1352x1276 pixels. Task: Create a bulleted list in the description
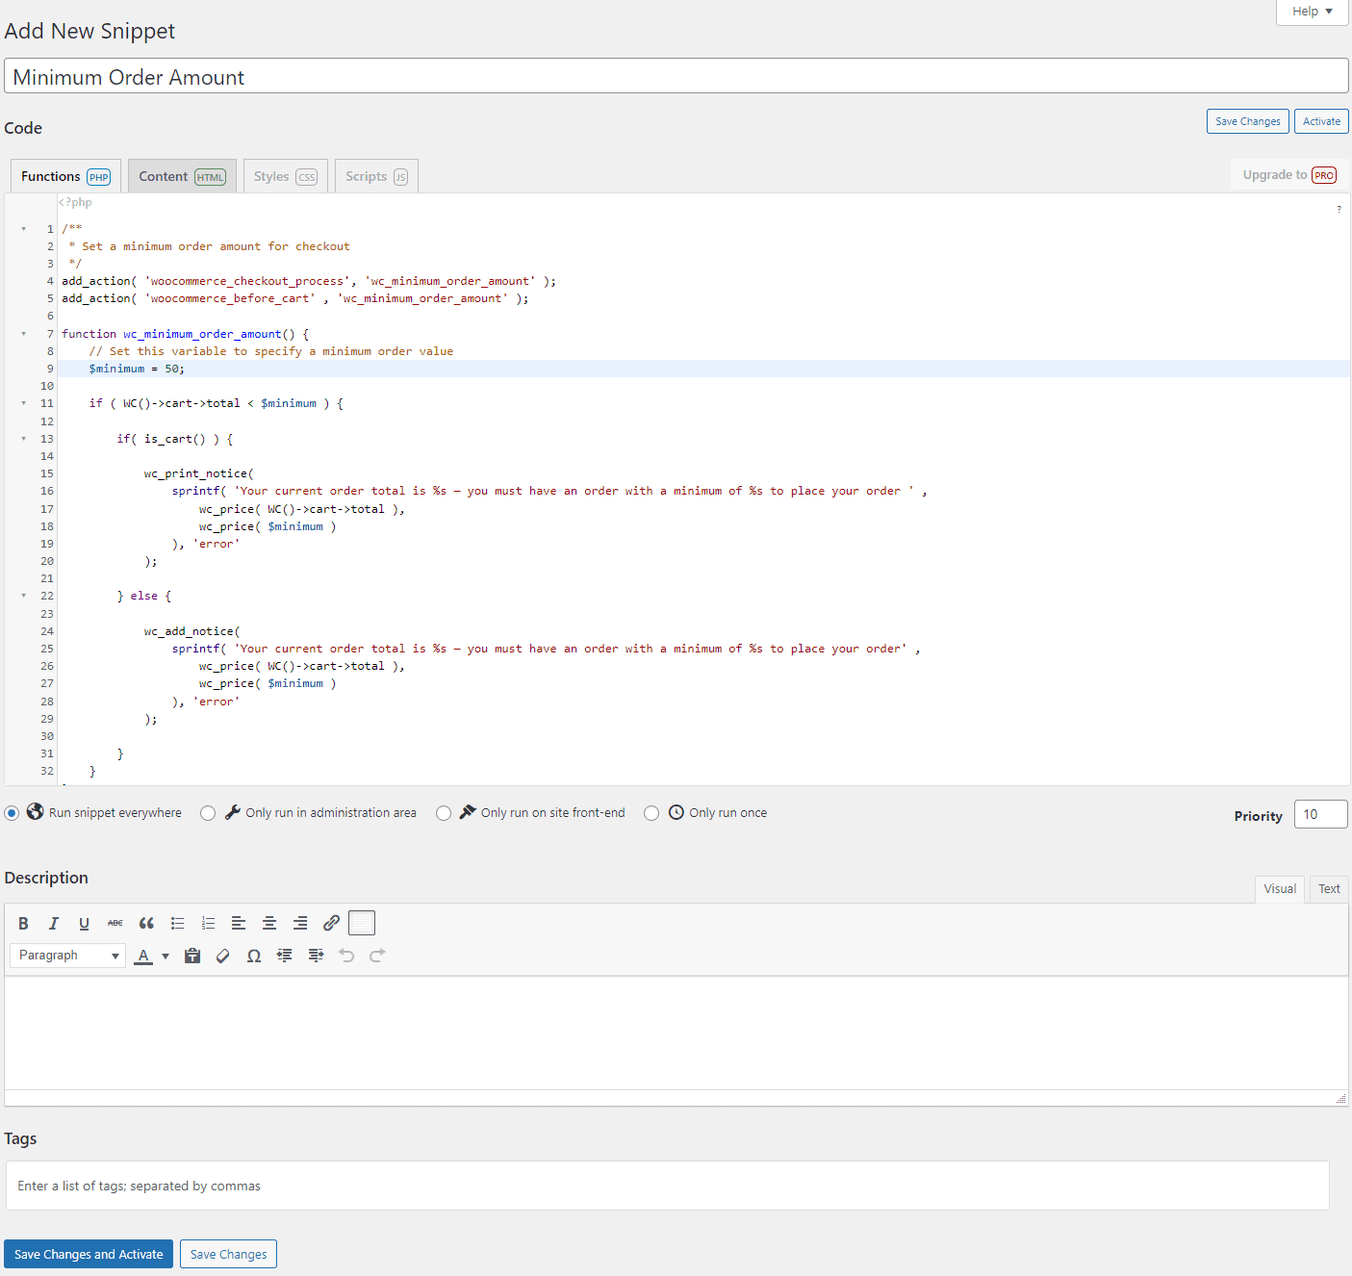pos(177,922)
